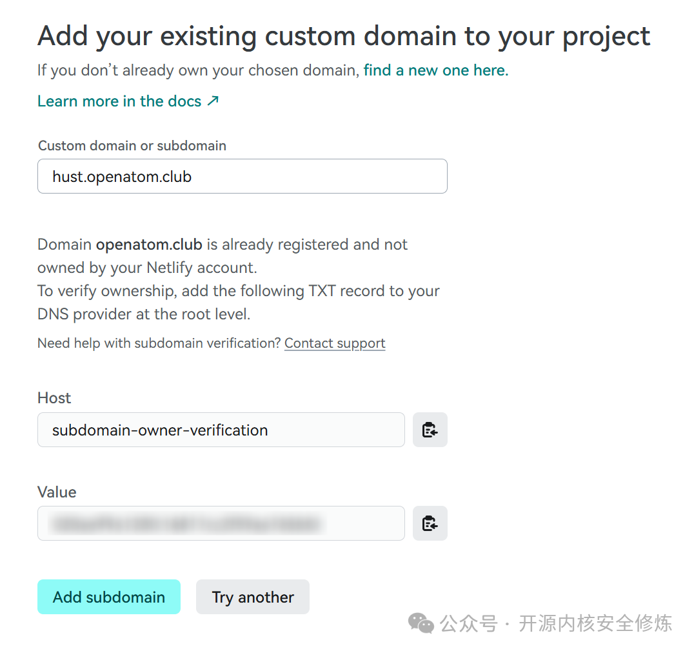Screen dimensions: 694x651
Task: Select the custom domain input showing hust.openatom.club
Action: pos(242,176)
